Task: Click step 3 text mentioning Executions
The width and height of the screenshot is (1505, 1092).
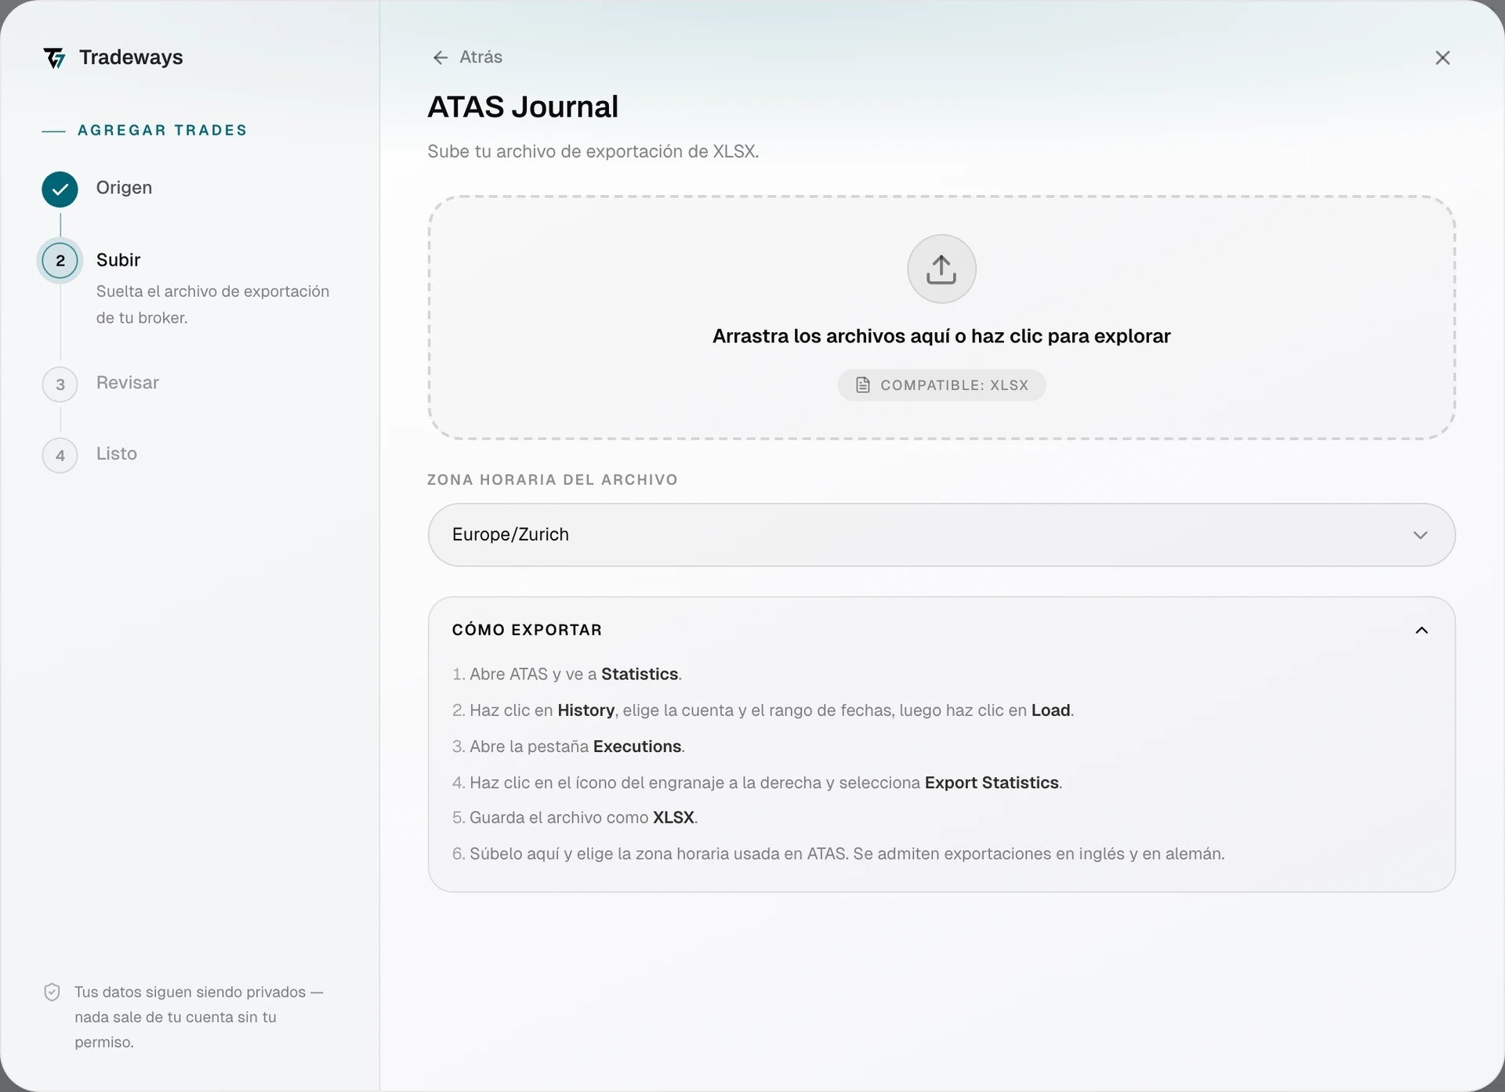Action: click(x=568, y=746)
